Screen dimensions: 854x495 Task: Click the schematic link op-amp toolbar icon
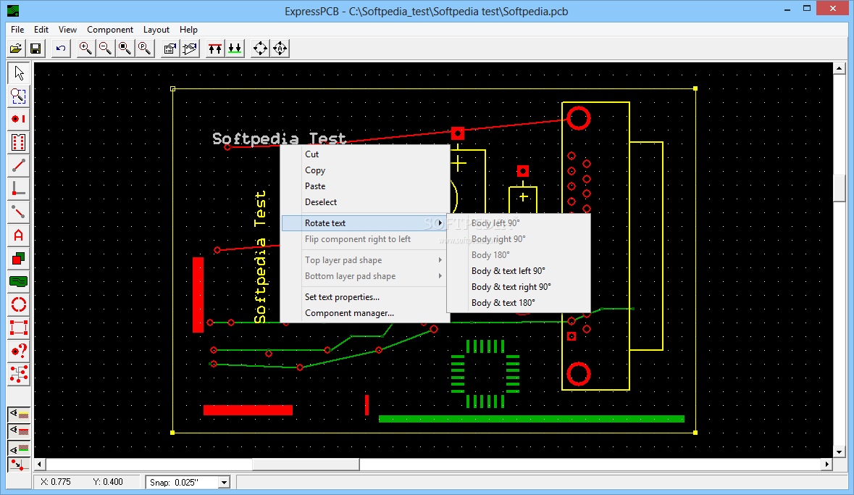point(190,49)
